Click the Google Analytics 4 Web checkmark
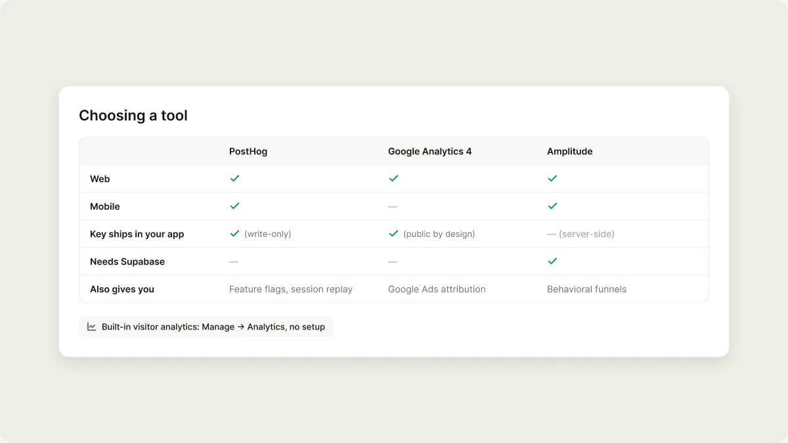 pyautogui.click(x=393, y=179)
